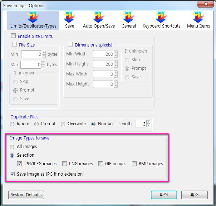Viewport: 216px width, 206px height.
Task: Close the Save Images Options dialog
Action: click(206, 4)
